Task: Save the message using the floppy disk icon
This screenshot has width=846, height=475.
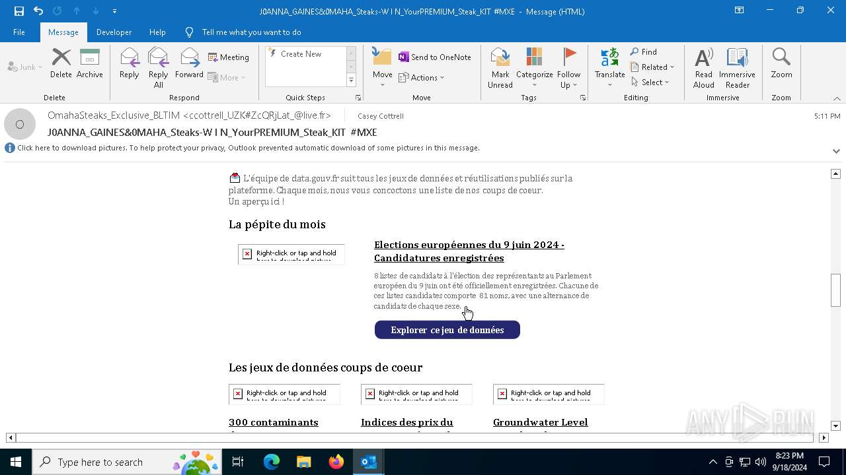Action: pyautogui.click(x=19, y=11)
